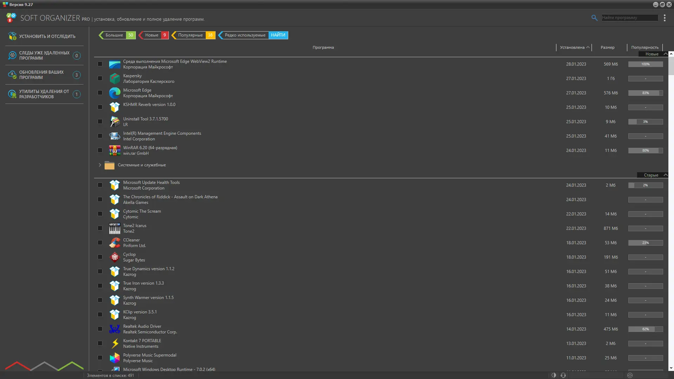Open the three-dot options menu

pos(665,18)
